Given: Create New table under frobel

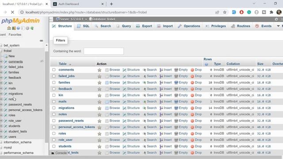Looking at the screenshot, I should pos(11,56).
